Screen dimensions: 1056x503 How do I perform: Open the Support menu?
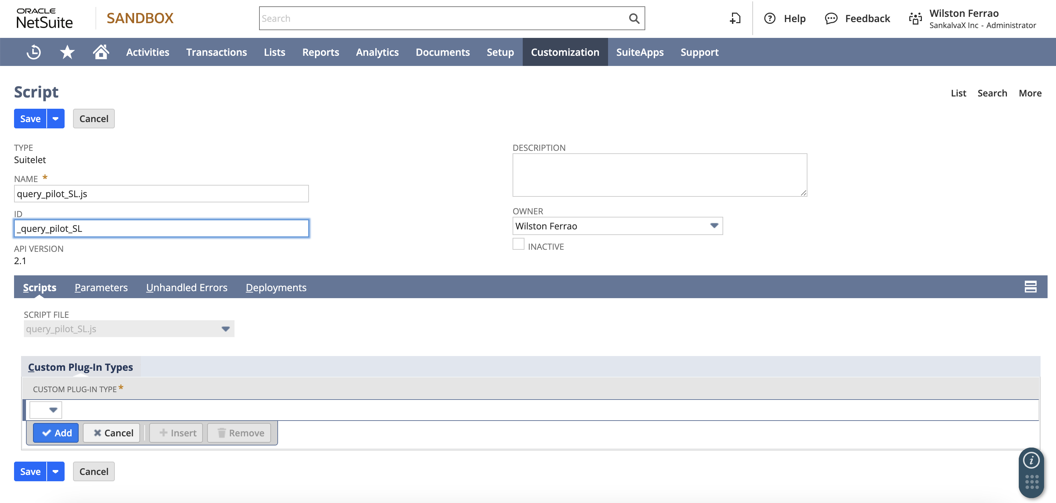699,52
